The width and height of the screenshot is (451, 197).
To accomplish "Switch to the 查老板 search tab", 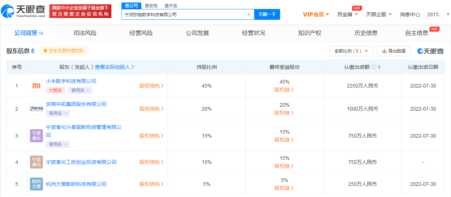I will 151,6.
